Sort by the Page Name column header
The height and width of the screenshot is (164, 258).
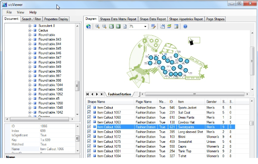pyautogui.click(x=146, y=102)
